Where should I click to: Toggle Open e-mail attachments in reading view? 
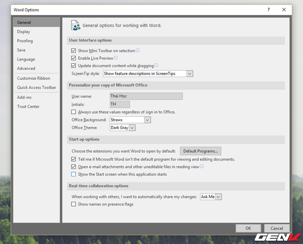(73, 166)
